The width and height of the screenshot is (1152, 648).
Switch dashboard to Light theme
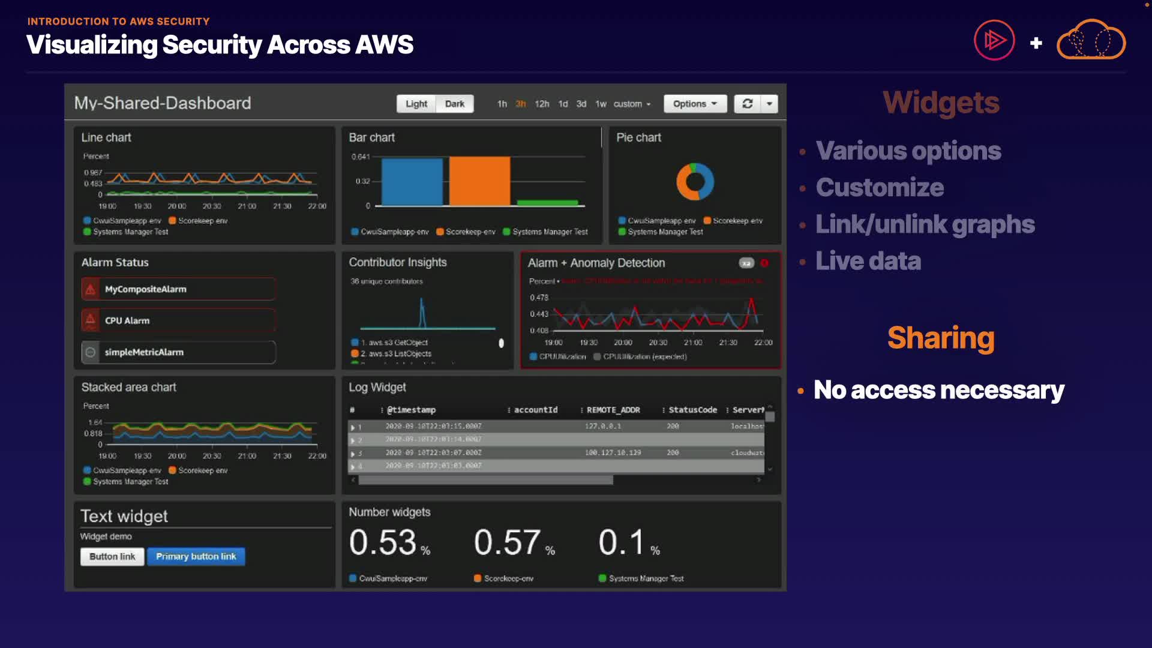click(x=416, y=104)
